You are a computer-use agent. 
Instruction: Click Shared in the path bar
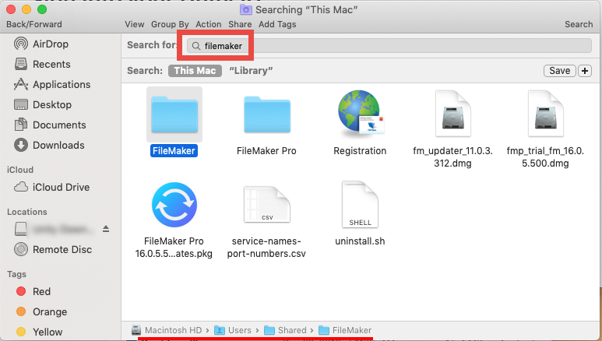[286, 330]
